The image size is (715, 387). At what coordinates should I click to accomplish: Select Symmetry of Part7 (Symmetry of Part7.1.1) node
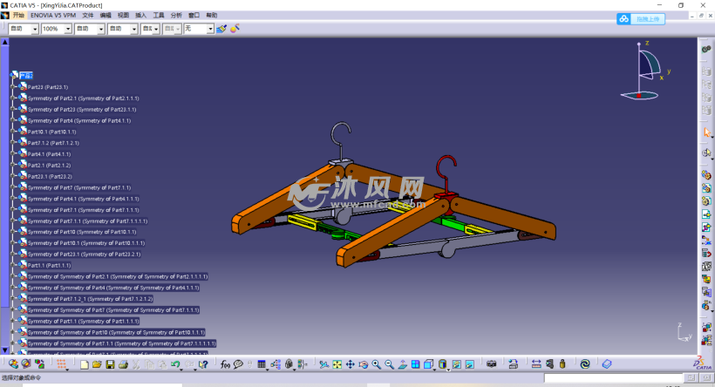point(78,187)
